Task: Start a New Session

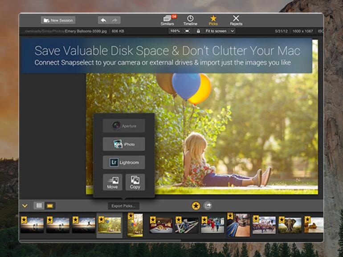Action: click(58, 20)
